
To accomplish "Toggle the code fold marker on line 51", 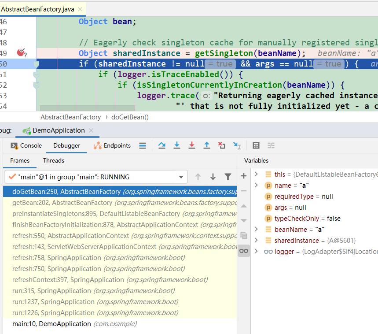I will [x=36, y=74].
